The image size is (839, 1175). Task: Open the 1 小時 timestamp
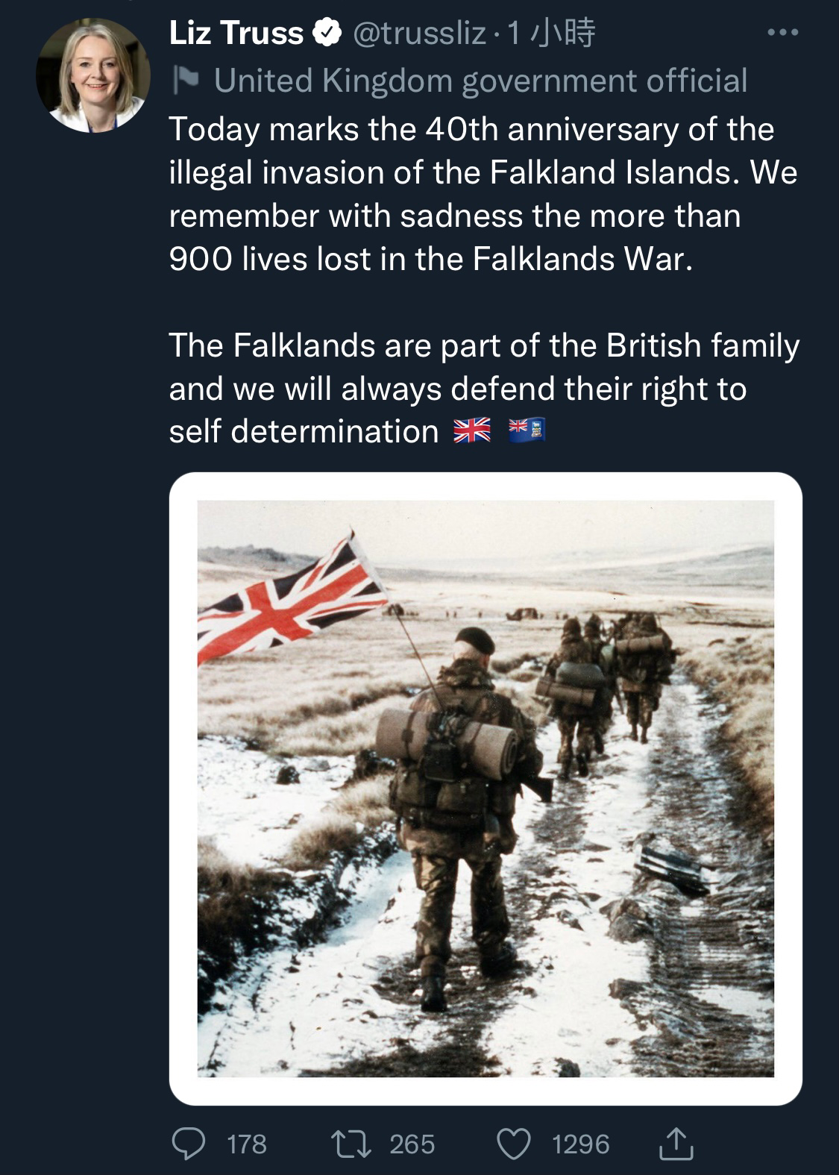coord(551,33)
